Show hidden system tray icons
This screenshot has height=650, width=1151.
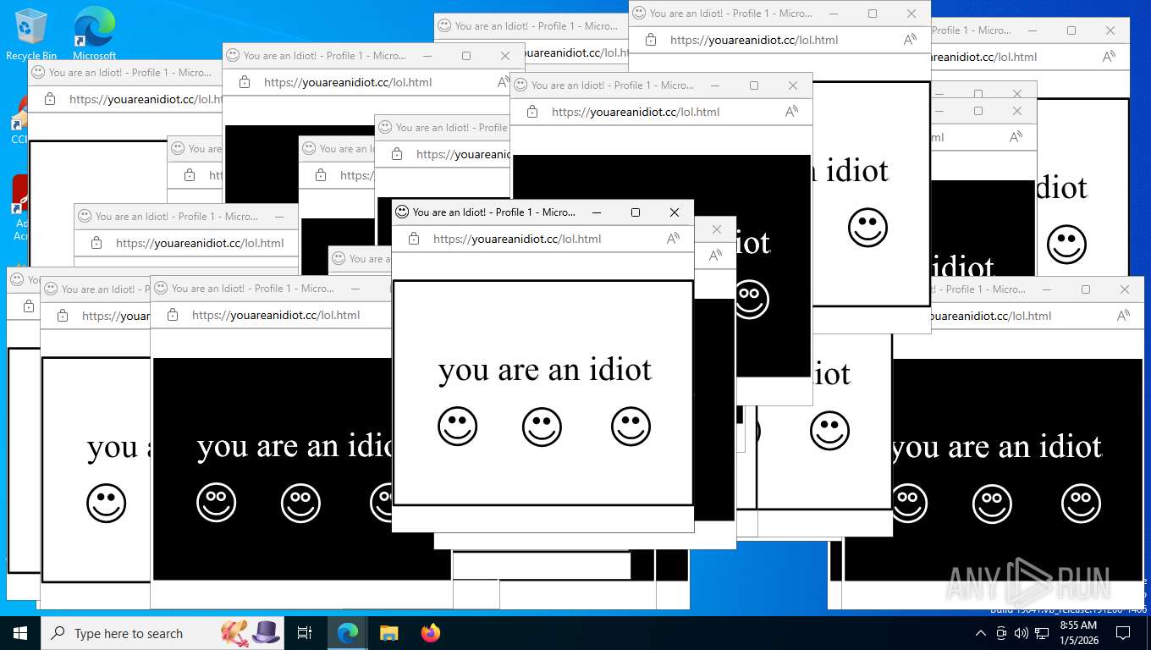click(981, 633)
